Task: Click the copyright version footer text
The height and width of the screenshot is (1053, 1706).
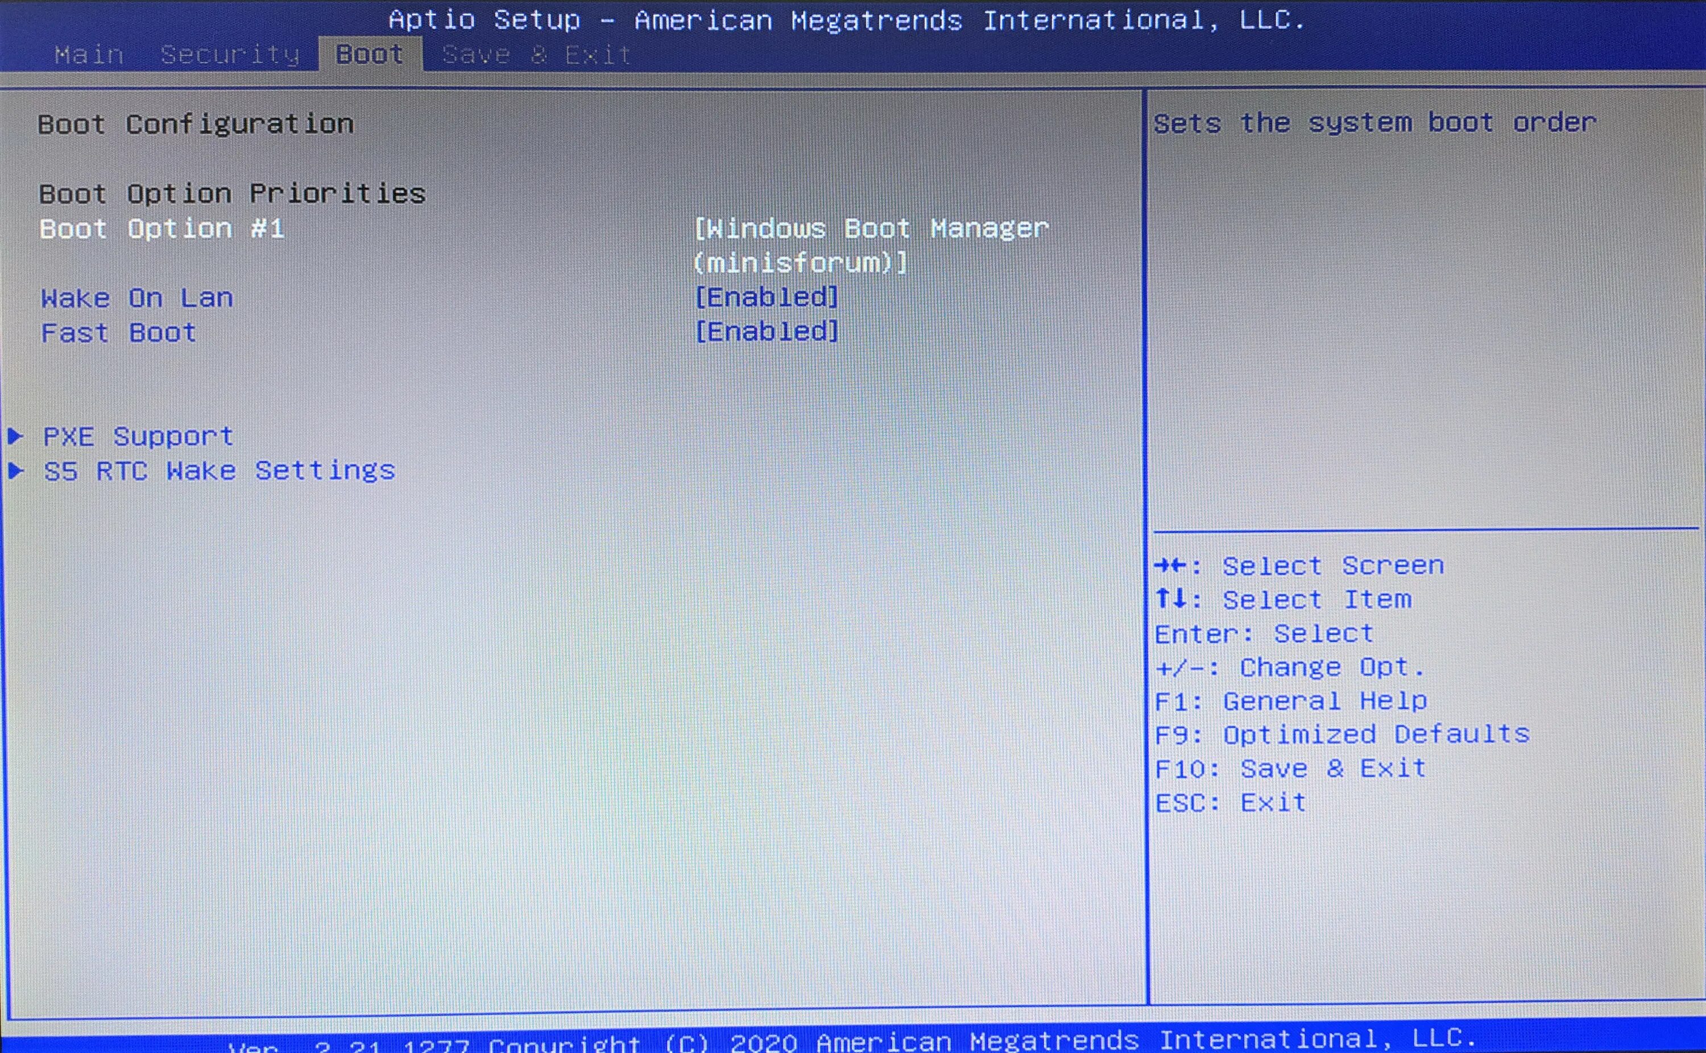Action: point(852,1040)
